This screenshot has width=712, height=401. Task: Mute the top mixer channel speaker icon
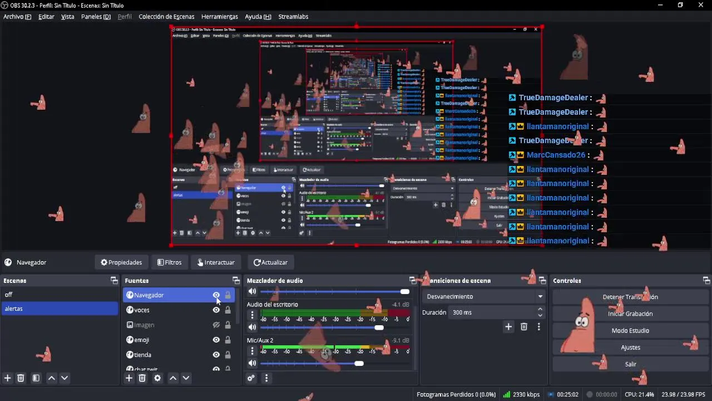click(x=252, y=291)
